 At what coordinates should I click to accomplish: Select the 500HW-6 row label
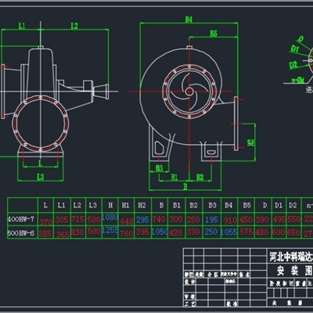pyautogui.click(x=21, y=232)
